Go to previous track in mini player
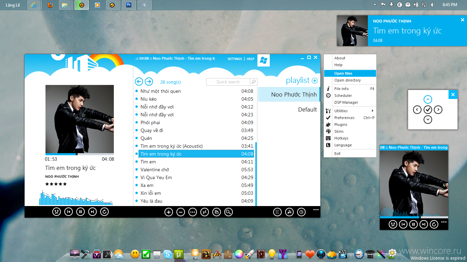The height and width of the screenshot is (262, 467). pyautogui.click(x=403, y=224)
